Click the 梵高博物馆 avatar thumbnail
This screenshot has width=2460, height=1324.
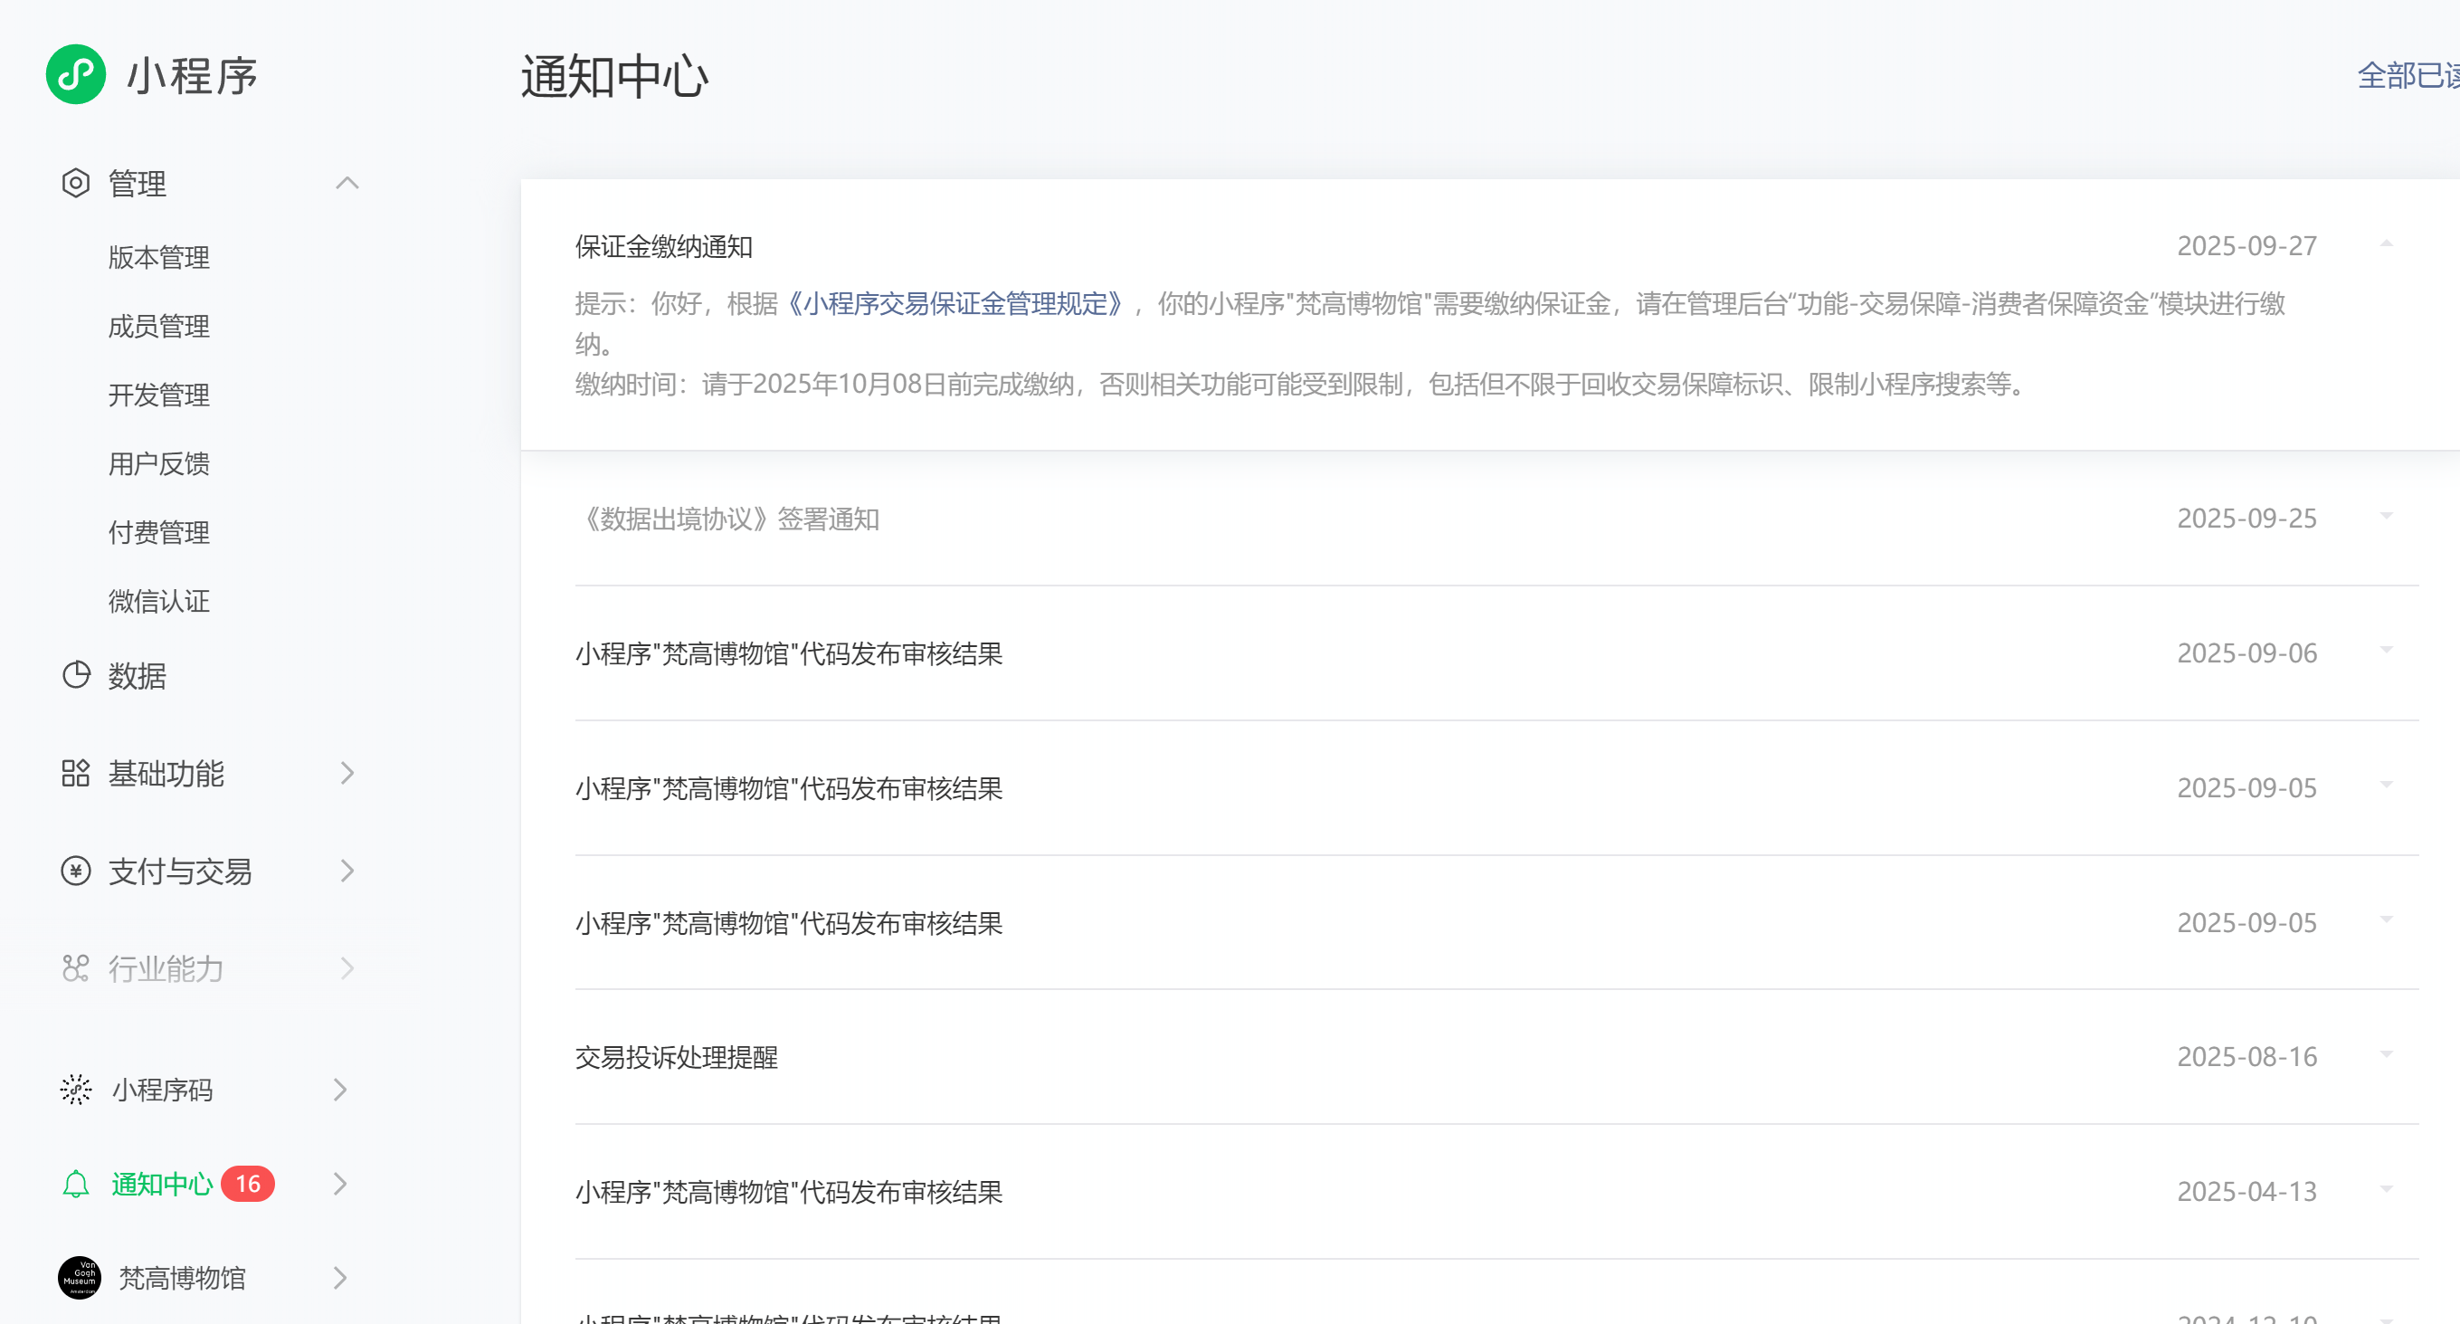(x=80, y=1278)
